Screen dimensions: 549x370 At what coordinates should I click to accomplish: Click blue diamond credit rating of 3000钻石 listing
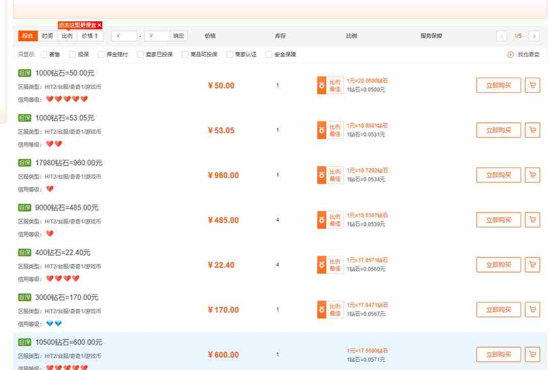(54, 323)
